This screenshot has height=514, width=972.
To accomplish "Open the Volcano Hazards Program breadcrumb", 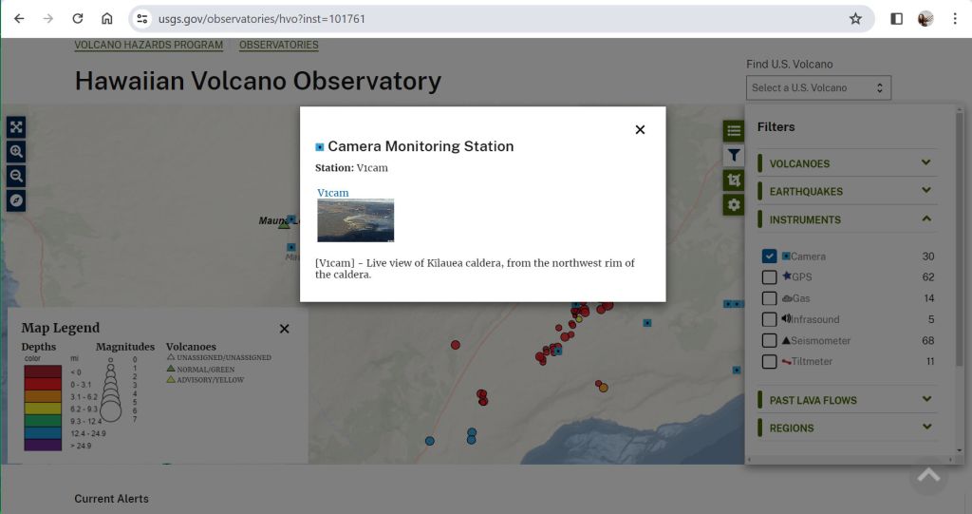I will coord(148,45).
